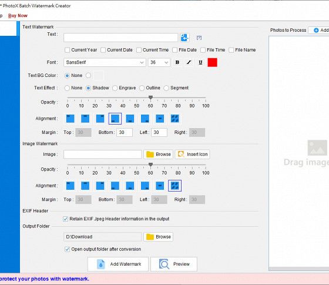329x285 pixels.
Task: Click the insert text macro icon beside Text field
Action: [184, 38]
